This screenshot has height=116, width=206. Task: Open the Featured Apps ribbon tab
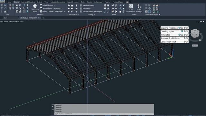(117, 2)
